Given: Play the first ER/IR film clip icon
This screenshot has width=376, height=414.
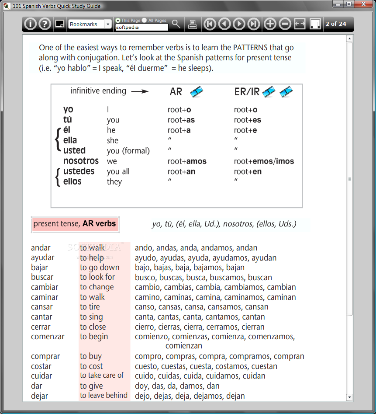Looking at the screenshot, I should [x=269, y=92].
